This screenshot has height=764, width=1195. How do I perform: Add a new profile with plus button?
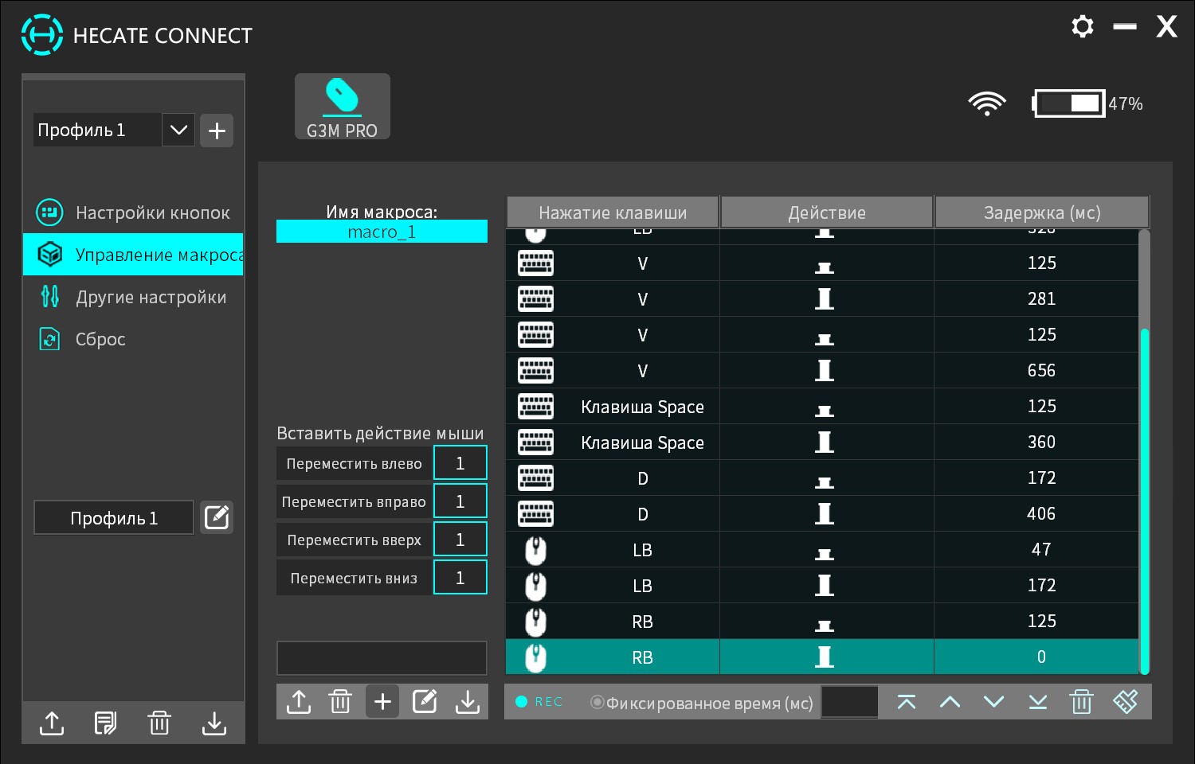tap(217, 131)
